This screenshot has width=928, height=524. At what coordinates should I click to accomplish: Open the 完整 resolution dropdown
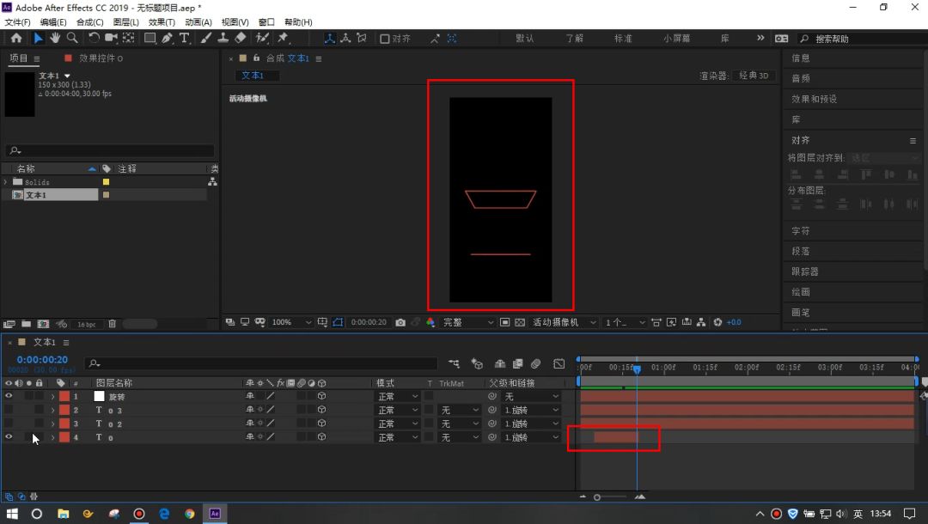point(468,322)
